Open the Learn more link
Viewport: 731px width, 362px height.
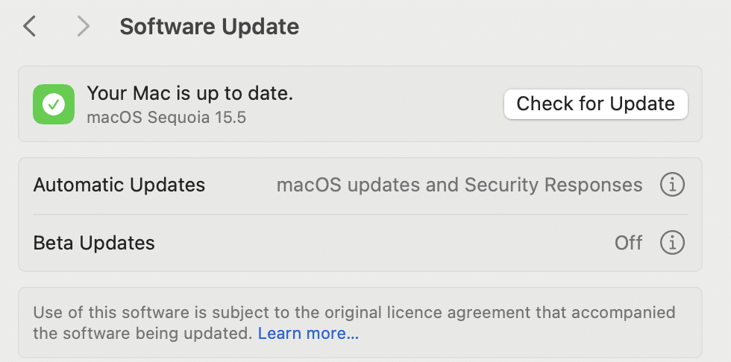click(x=308, y=333)
